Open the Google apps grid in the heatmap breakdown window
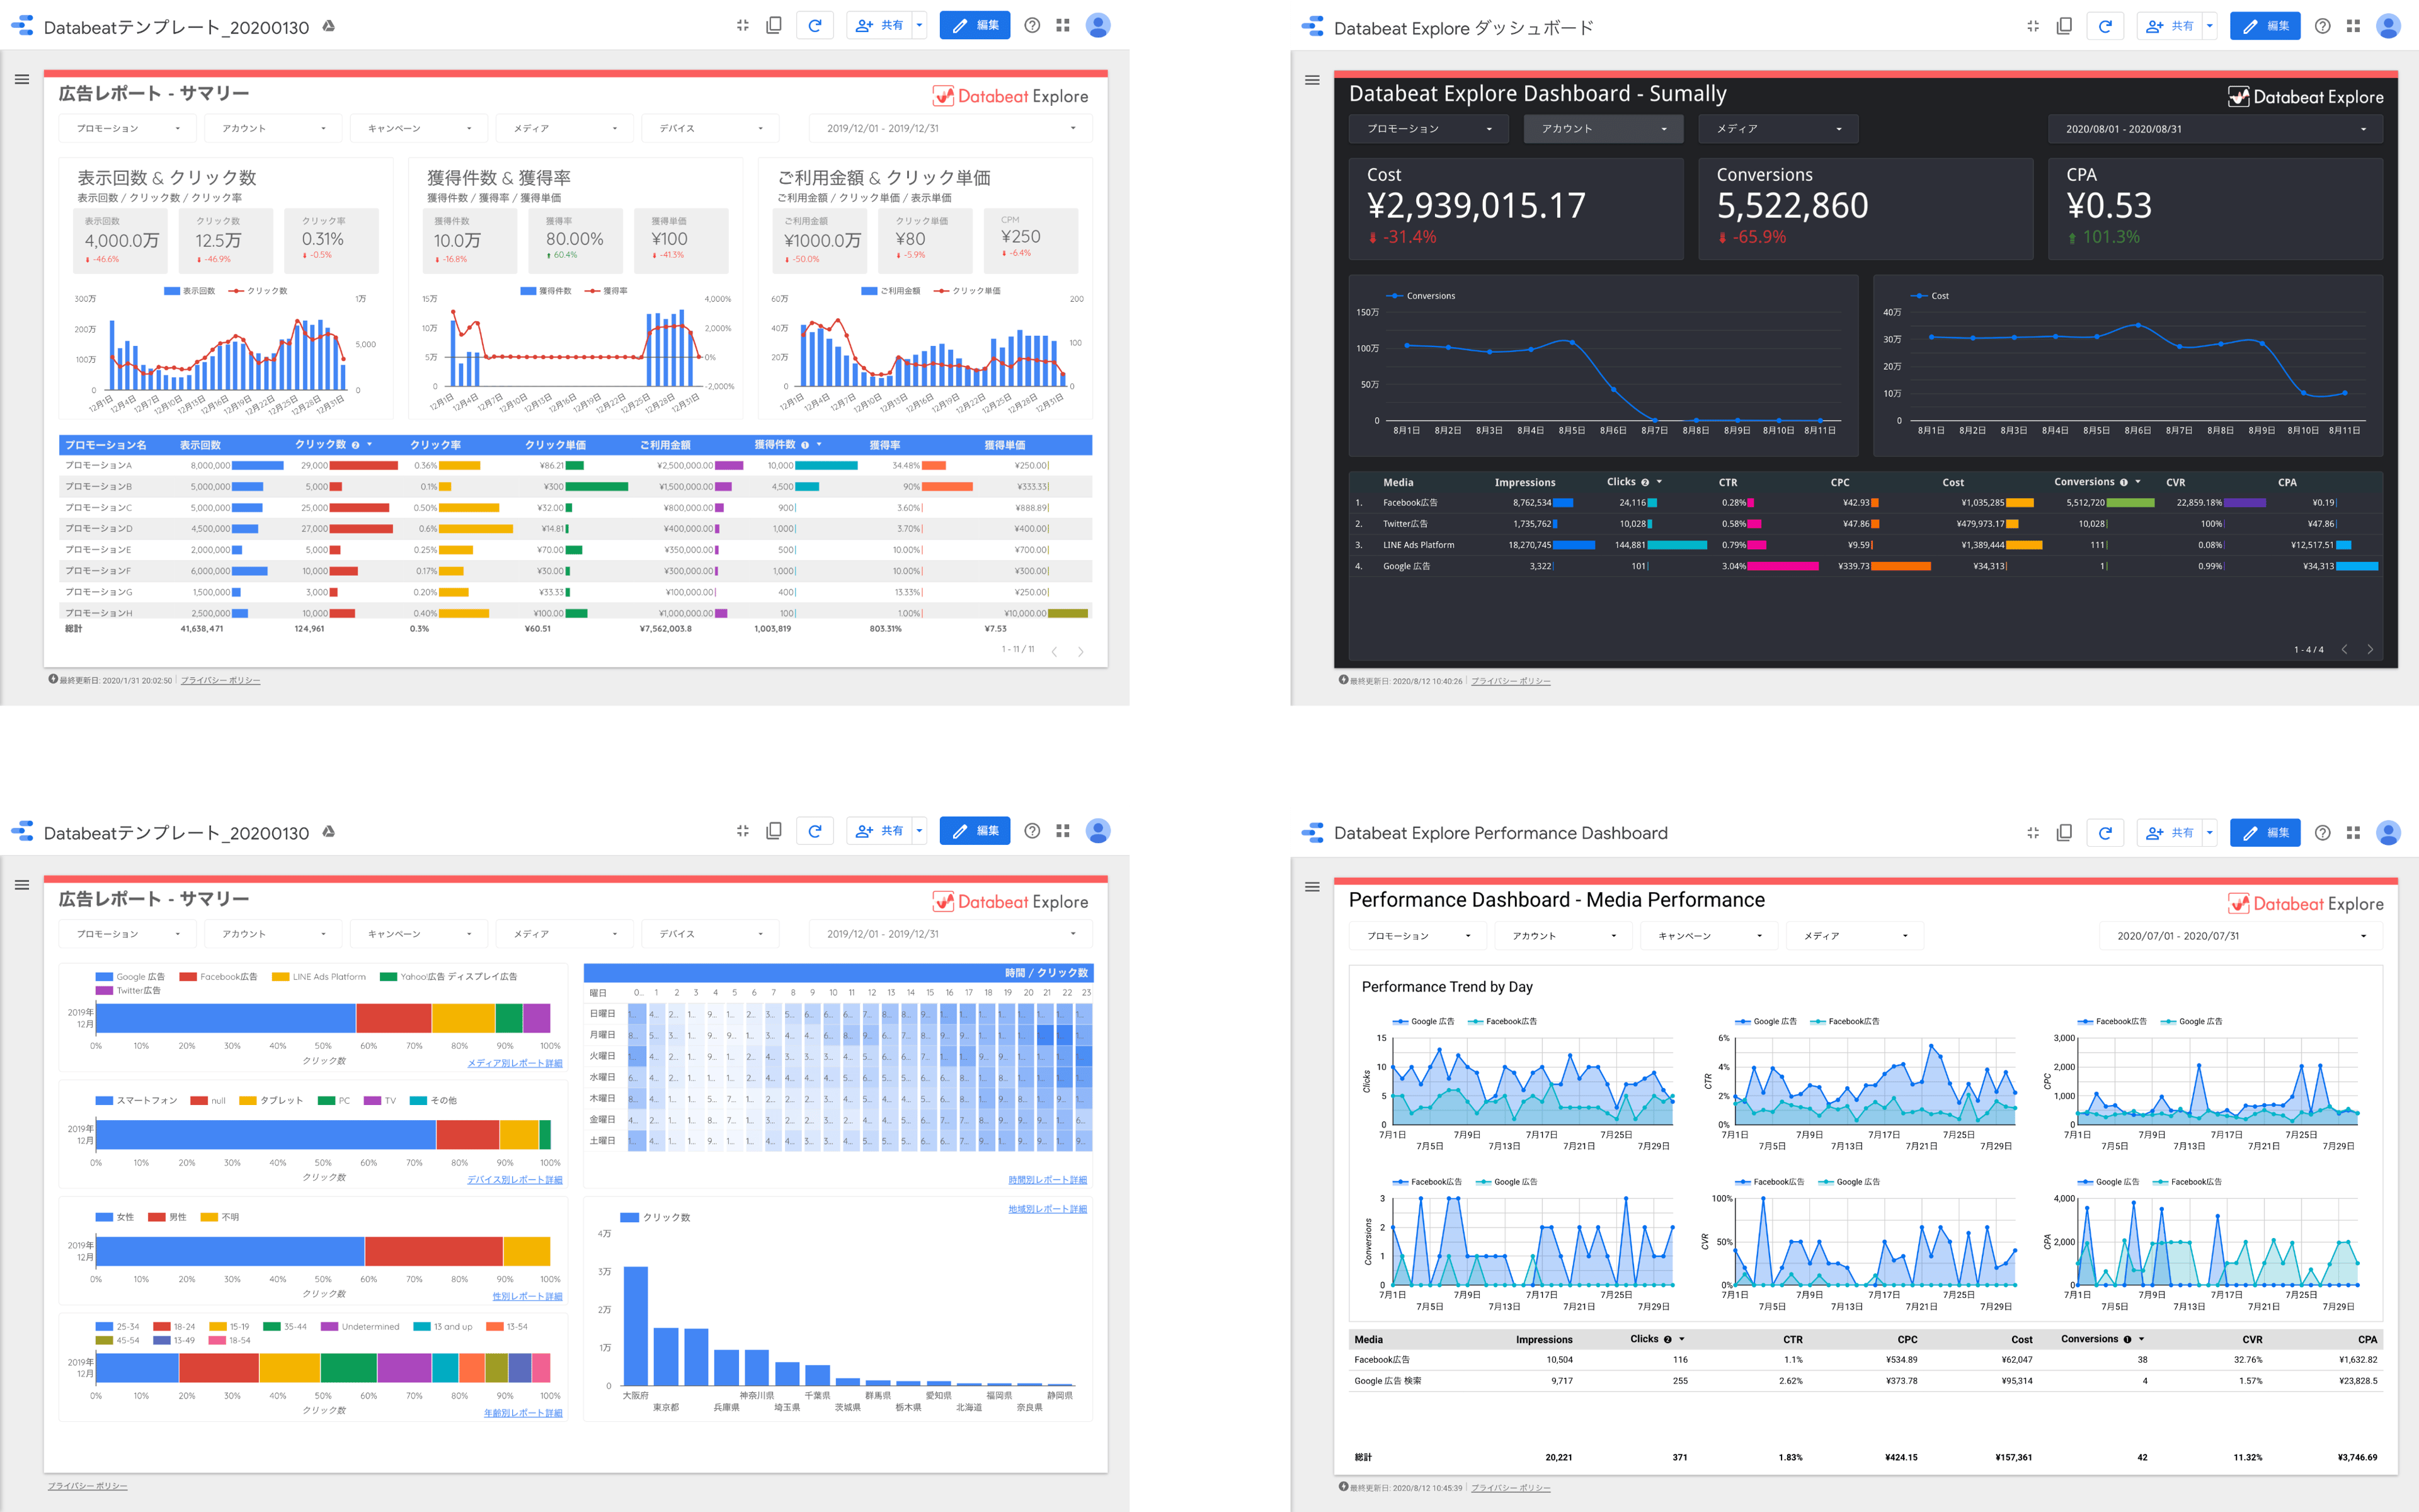Viewport: 2419px width, 1512px height. coord(1063,830)
